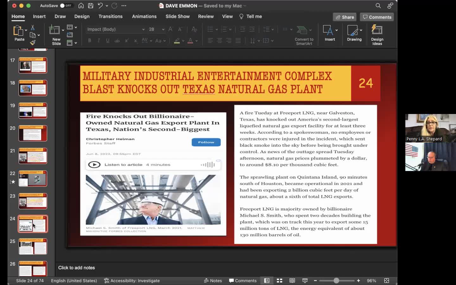Image resolution: width=456 pixels, height=285 pixels.
Task: Open Design Ideas pane
Action: click(x=377, y=35)
